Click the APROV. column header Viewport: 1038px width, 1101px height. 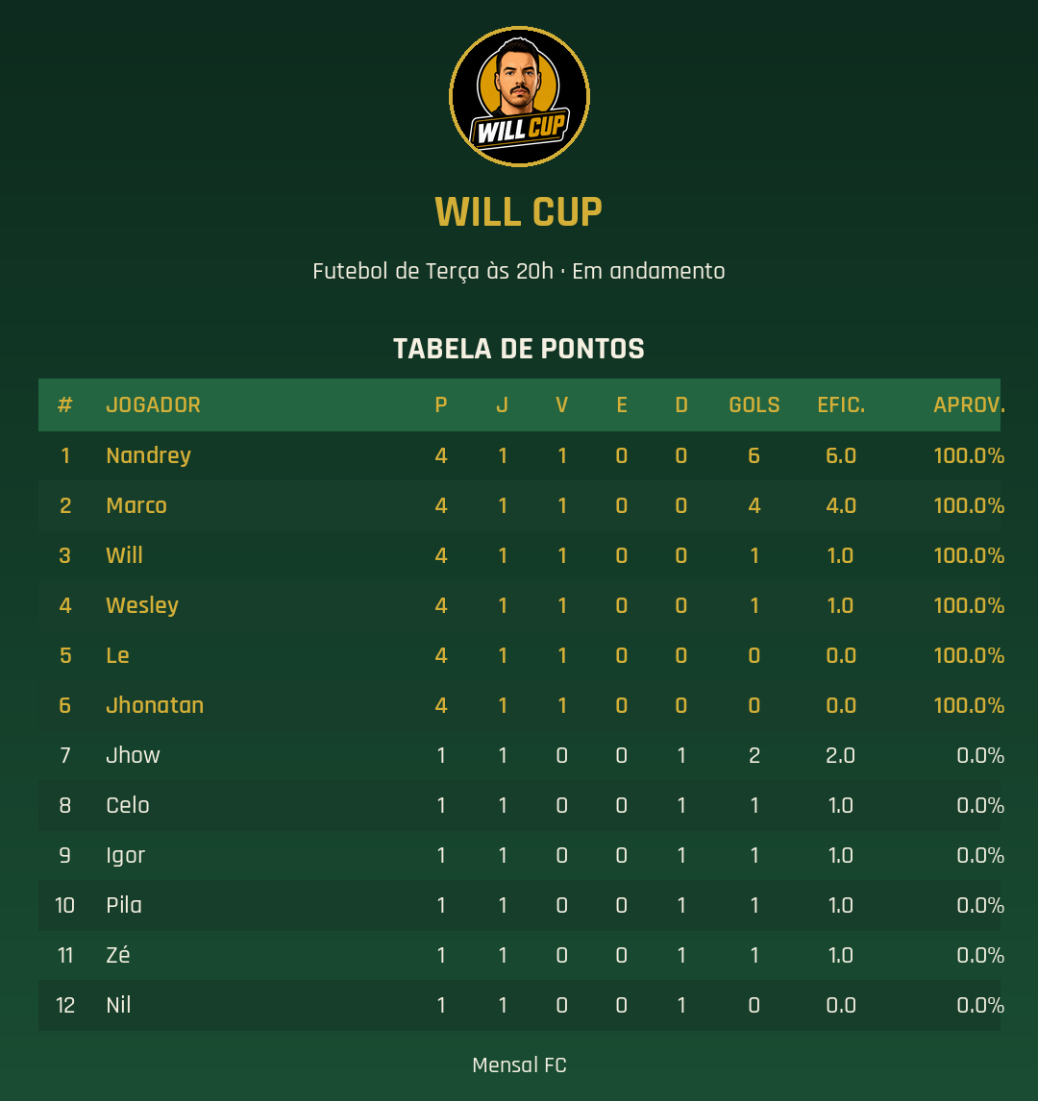[x=969, y=405]
